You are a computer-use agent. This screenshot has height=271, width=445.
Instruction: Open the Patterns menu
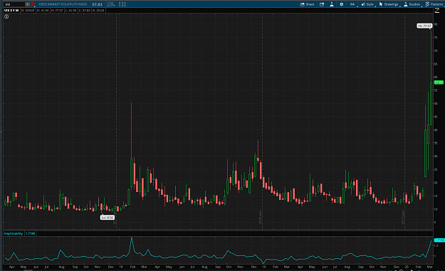(434, 4)
